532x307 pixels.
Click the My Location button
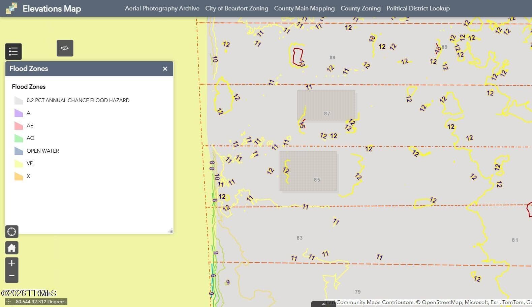coord(12,232)
